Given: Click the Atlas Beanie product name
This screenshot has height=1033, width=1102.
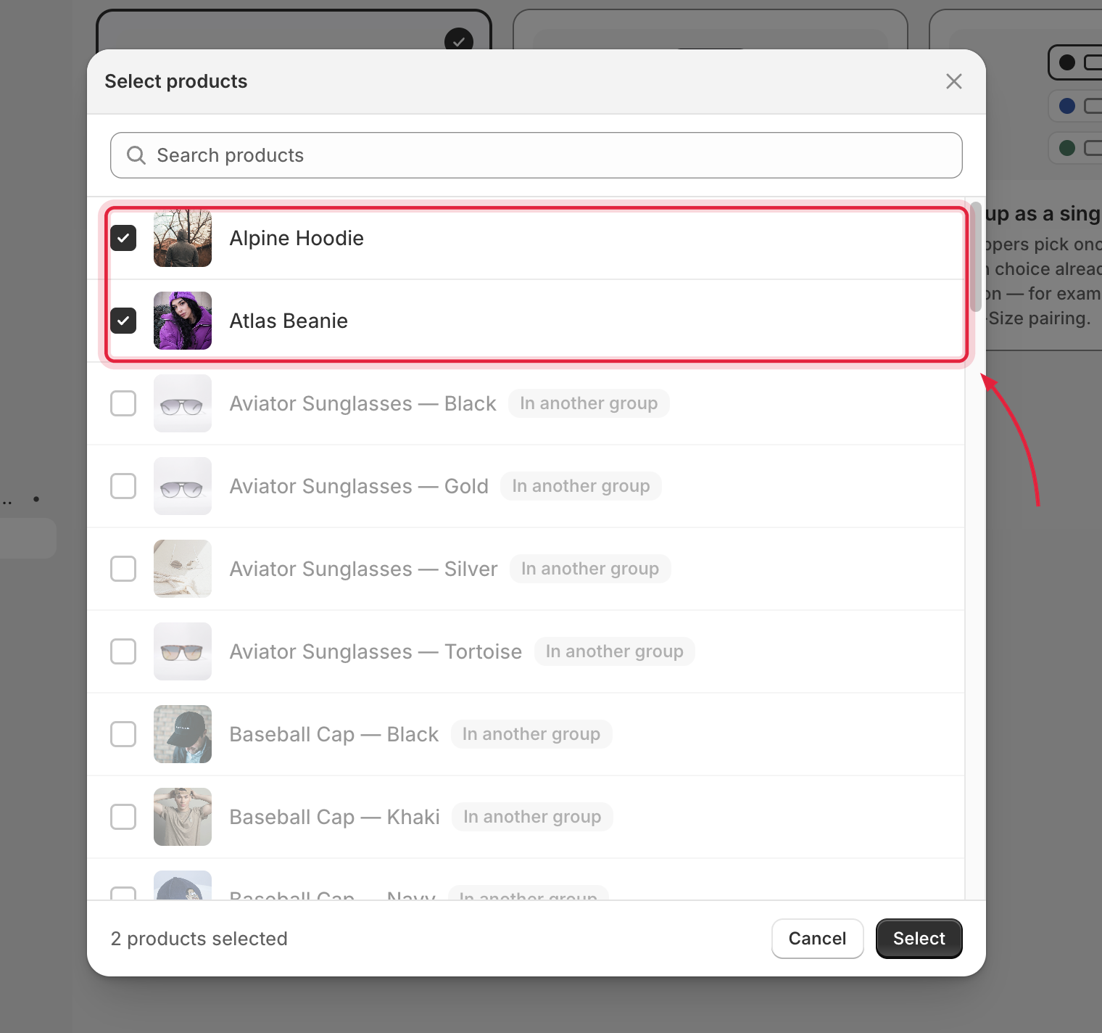Looking at the screenshot, I should [289, 321].
